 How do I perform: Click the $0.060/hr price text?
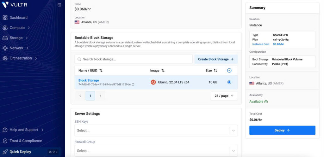[83, 9]
